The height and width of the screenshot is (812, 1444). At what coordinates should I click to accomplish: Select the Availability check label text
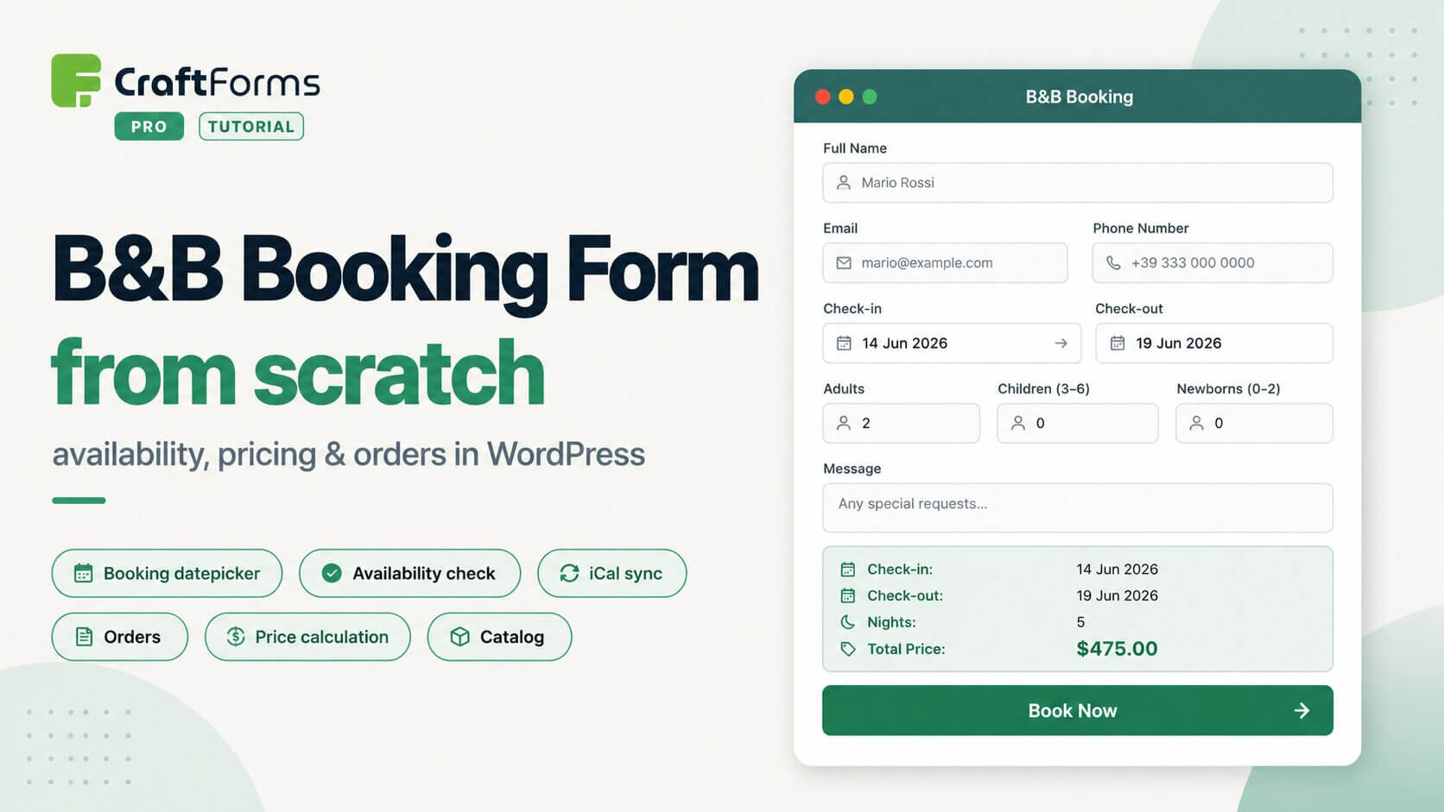point(423,573)
